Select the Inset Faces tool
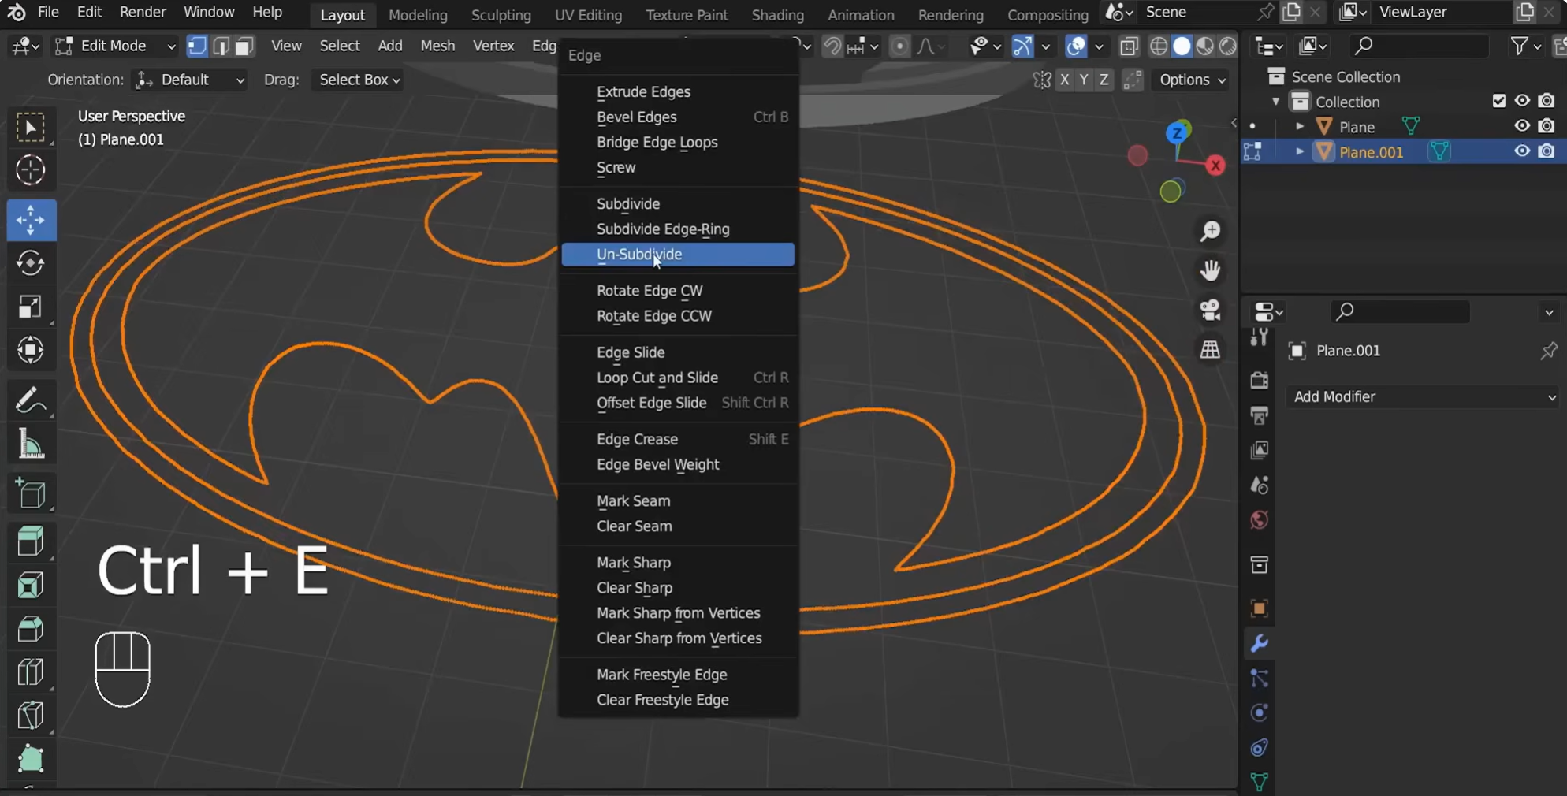 pos(31,586)
